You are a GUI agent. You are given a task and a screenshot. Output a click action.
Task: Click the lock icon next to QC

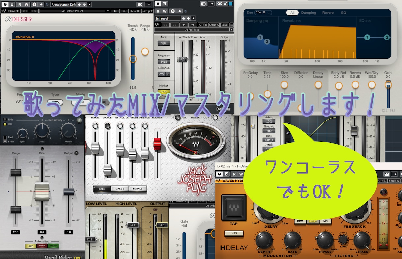click(x=226, y=4)
